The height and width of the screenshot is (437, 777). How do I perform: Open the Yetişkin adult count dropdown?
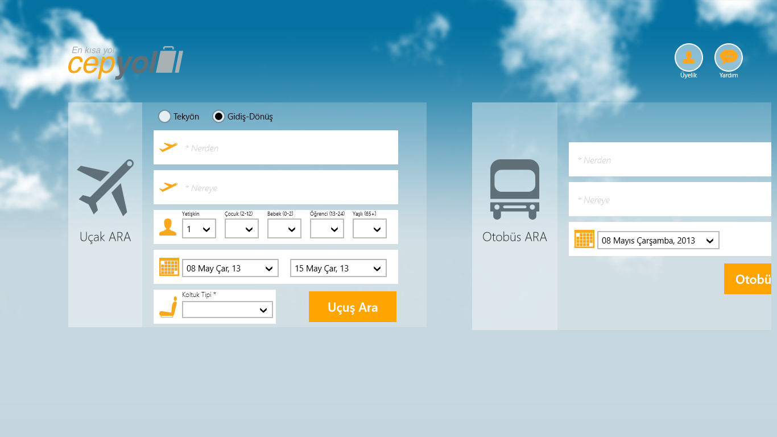click(199, 229)
